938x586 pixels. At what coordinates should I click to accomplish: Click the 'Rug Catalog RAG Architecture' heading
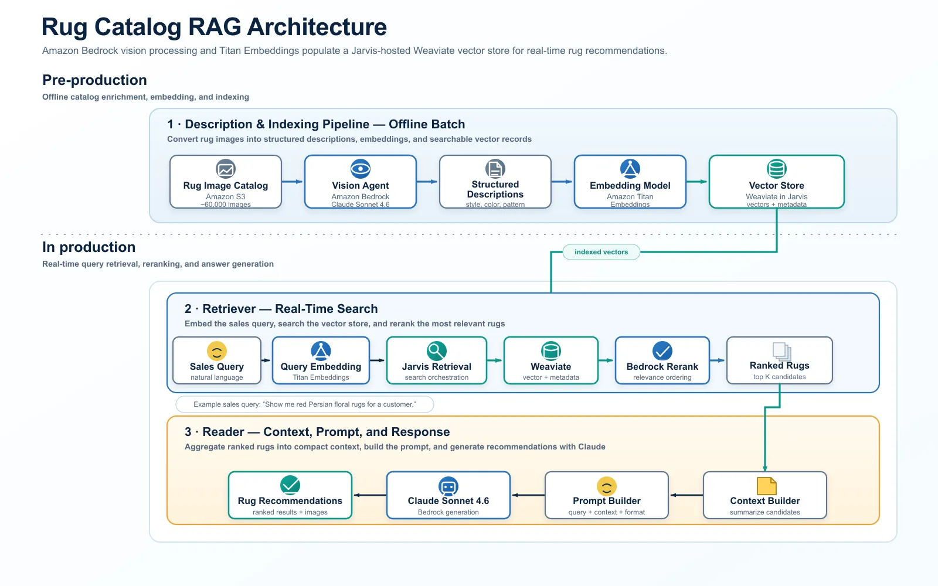pos(215,28)
